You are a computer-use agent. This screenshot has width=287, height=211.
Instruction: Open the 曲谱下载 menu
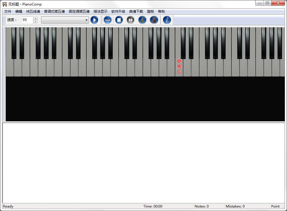click(x=136, y=11)
